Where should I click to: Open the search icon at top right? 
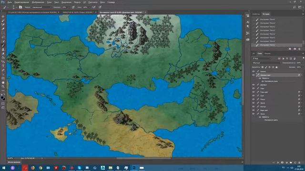click(x=295, y=7)
